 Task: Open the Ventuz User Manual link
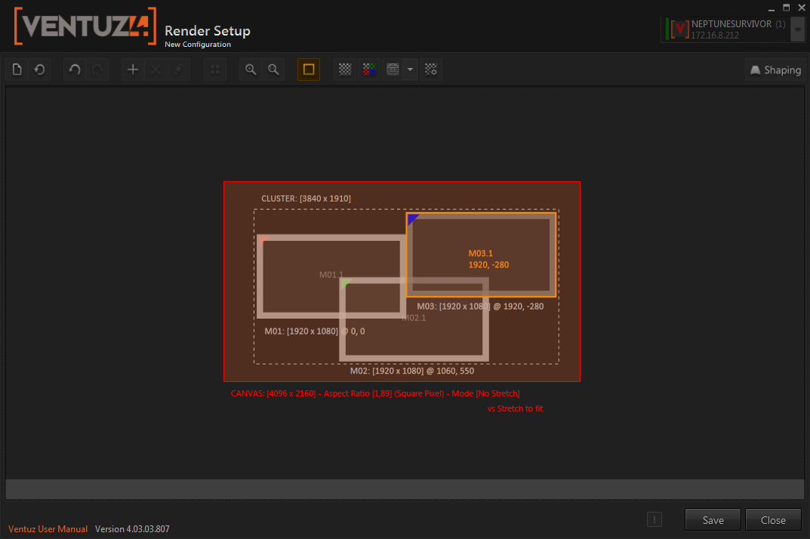(48, 529)
